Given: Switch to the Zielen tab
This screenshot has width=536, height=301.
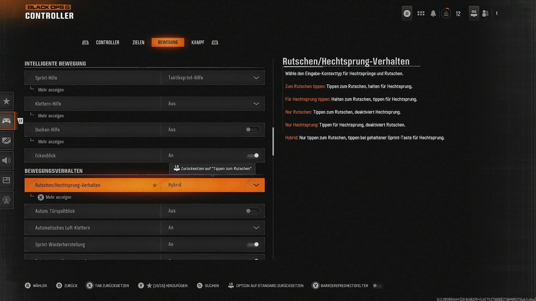Looking at the screenshot, I should click(138, 42).
